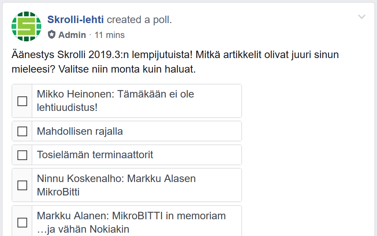Open post options chevron menu
Screen dimensions: 377x236
[361, 17]
